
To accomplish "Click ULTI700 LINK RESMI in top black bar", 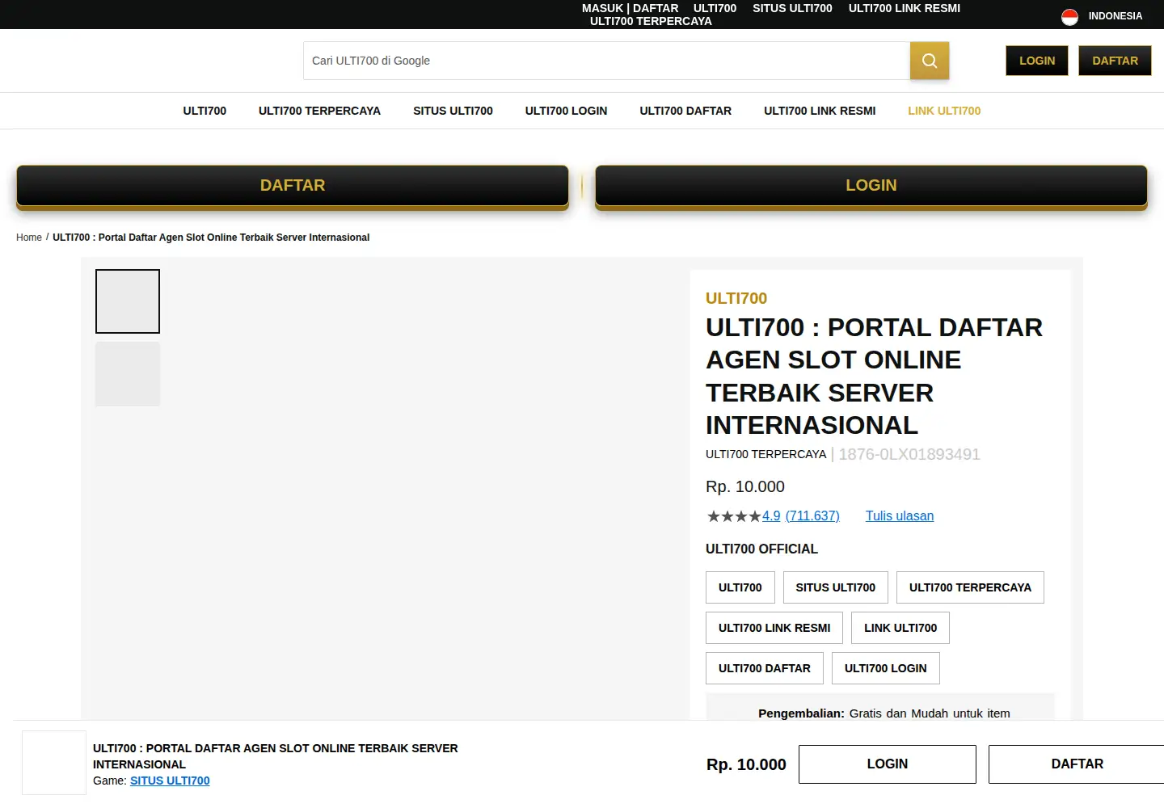I will (905, 8).
